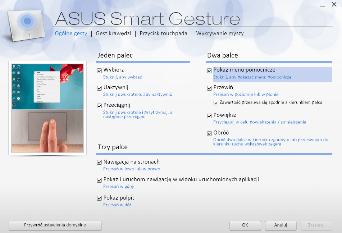The image size is (342, 233).
Task: Switch to the Ogólne gesty tab
Action: tap(71, 33)
